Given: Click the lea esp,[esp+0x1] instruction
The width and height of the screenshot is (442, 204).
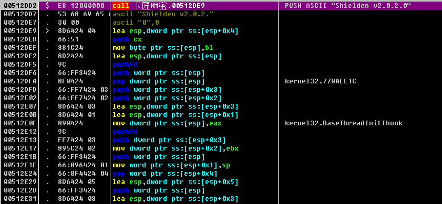Looking at the screenshot, I should coord(176,114).
